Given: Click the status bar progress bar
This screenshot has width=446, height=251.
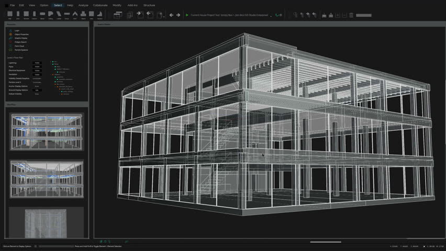Looking at the screenshot, I should coord(57,246).
